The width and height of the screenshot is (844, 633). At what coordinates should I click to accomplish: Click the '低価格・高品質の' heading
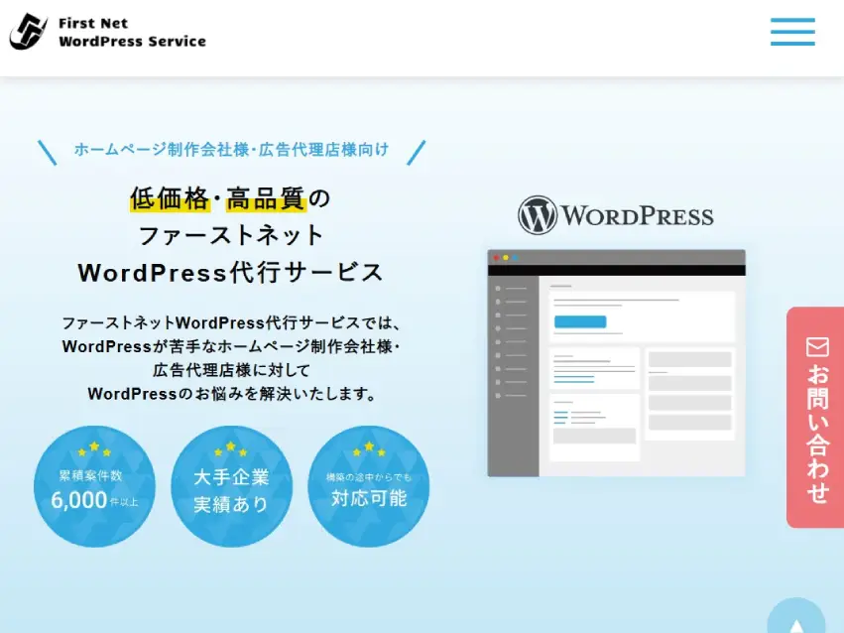(x=230, y=198)
